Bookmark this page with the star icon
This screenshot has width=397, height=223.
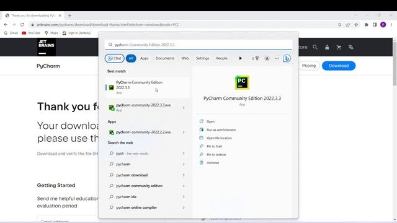point(356,25)
